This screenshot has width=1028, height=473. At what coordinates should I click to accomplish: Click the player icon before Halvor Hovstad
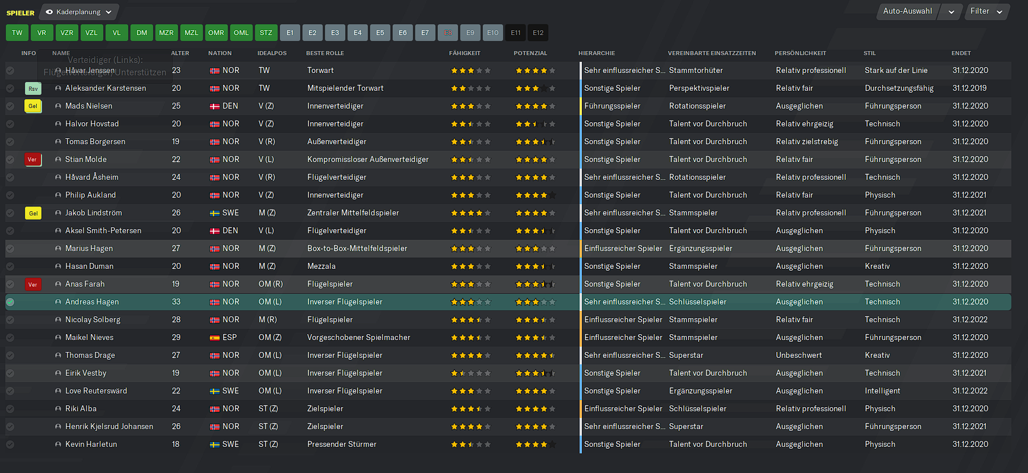(x=58, y=124)
